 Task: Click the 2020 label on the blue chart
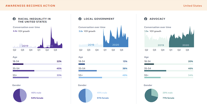(116, 45)
